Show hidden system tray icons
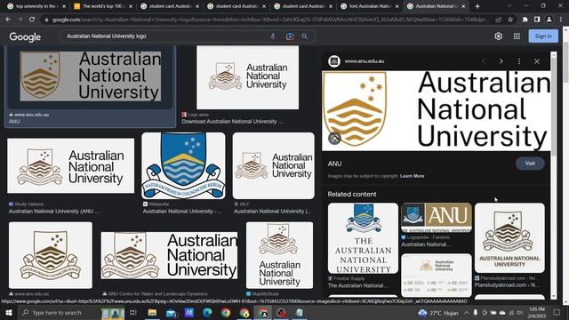 coord(466,312)
